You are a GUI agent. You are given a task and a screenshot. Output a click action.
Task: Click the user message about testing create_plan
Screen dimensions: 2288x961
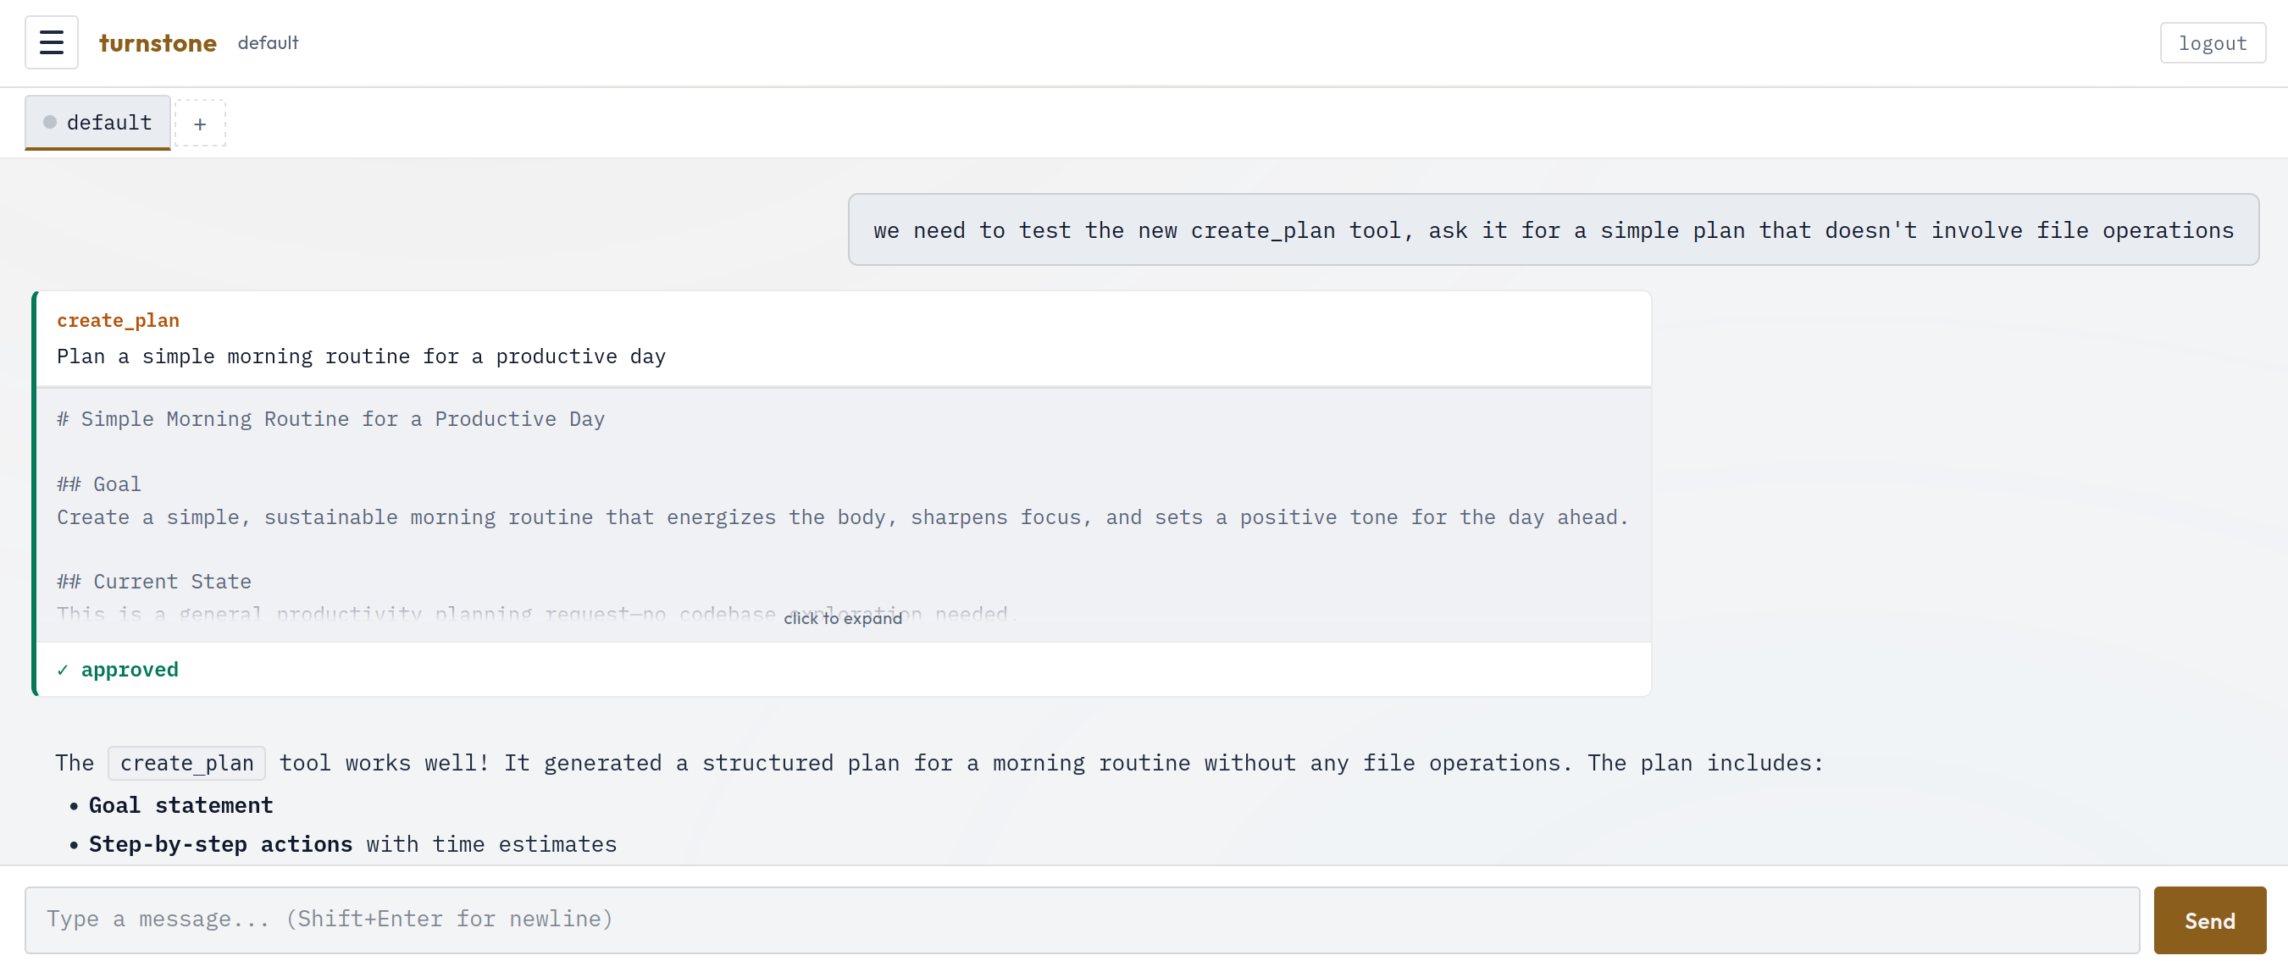(x=1553, y=230)
